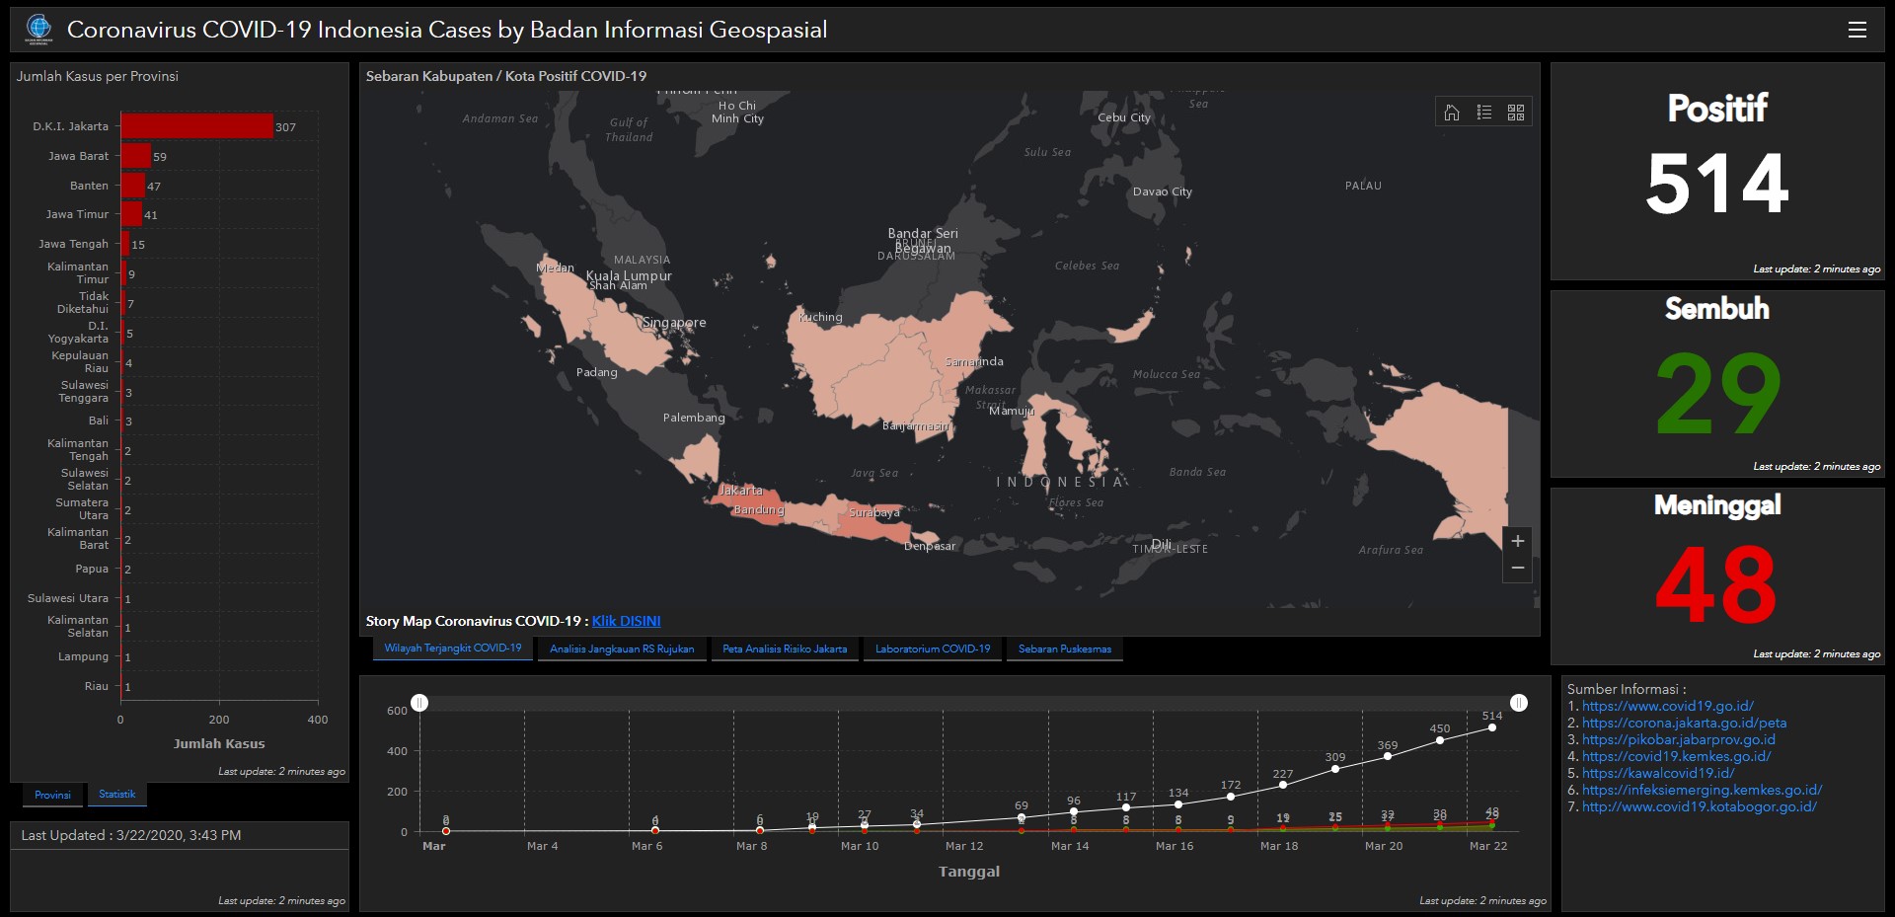Show the Sebaran Puskesmas tab
This screenshot has height=917, width=1895.
(1064, 649)
